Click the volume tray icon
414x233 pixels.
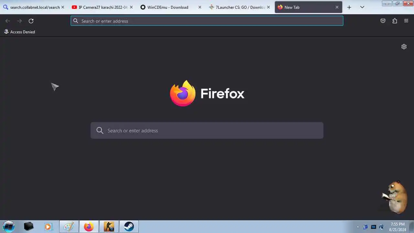[382, 227]
